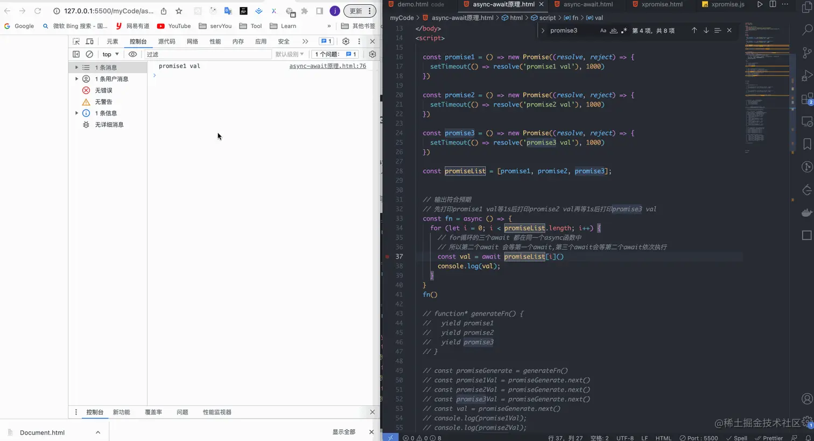The image size is (814, 441).
Task: Open the source control activity bar icon
Action: click(x=806, y=52)
